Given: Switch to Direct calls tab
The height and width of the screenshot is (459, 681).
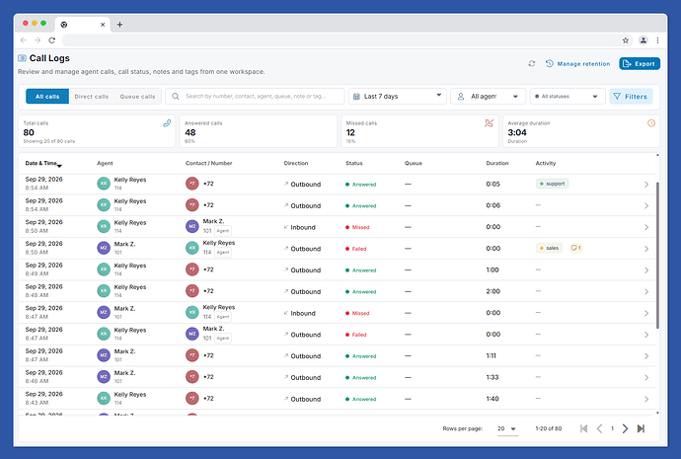Looking at the screenshot, I should click(91, 97).
